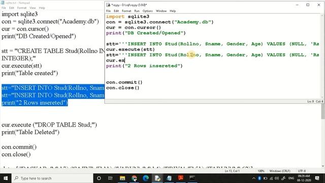Click the 'con.close()' line in IDLE
This screenshot has height=183, width=325.
[x=123, y=88]
